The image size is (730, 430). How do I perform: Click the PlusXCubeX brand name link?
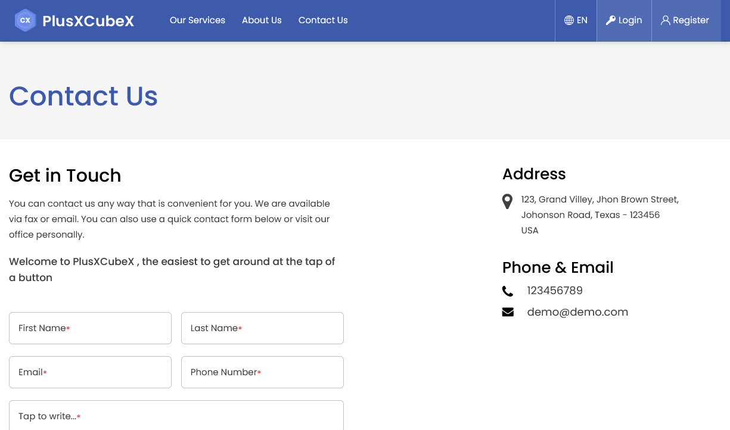(x=88, y=21)
